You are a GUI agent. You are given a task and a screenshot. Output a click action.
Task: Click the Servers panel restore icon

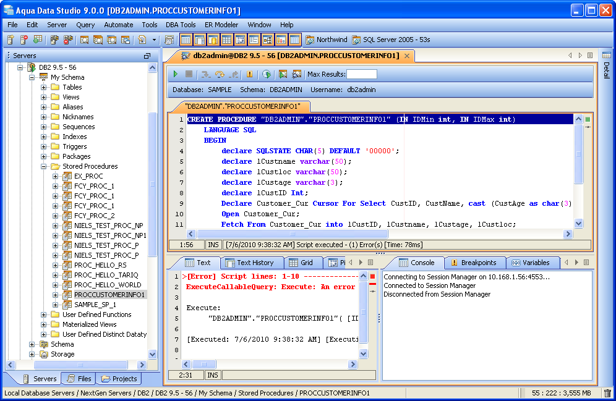147,56
